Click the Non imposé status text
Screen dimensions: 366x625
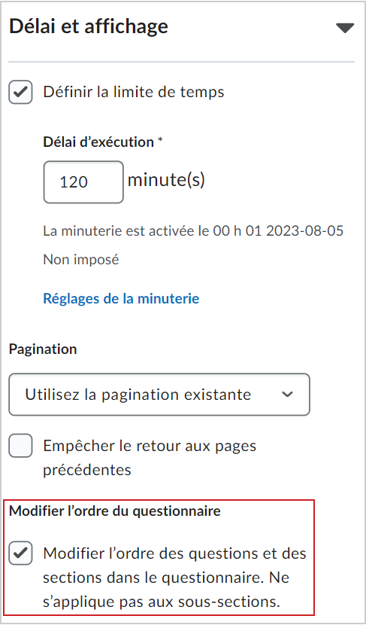tap(80, 260)
